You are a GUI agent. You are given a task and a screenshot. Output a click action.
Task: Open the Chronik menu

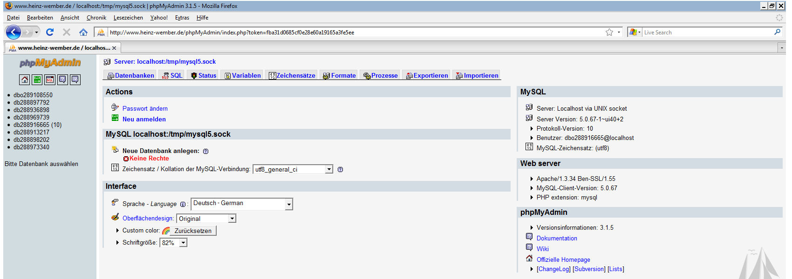pos(96,18)
